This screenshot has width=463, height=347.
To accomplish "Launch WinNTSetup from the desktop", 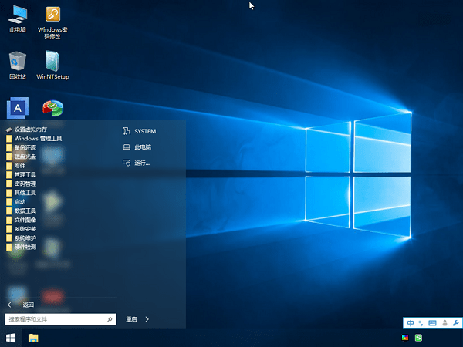I will point(52,65).
